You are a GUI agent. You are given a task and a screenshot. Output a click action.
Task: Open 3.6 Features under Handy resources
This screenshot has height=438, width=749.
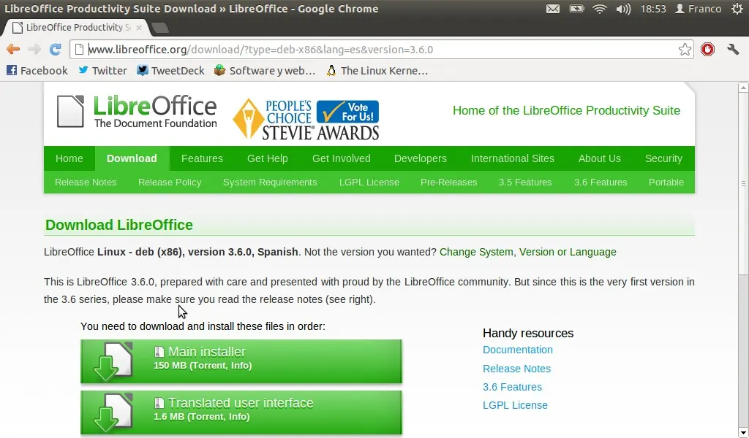(x=512, y=387)
